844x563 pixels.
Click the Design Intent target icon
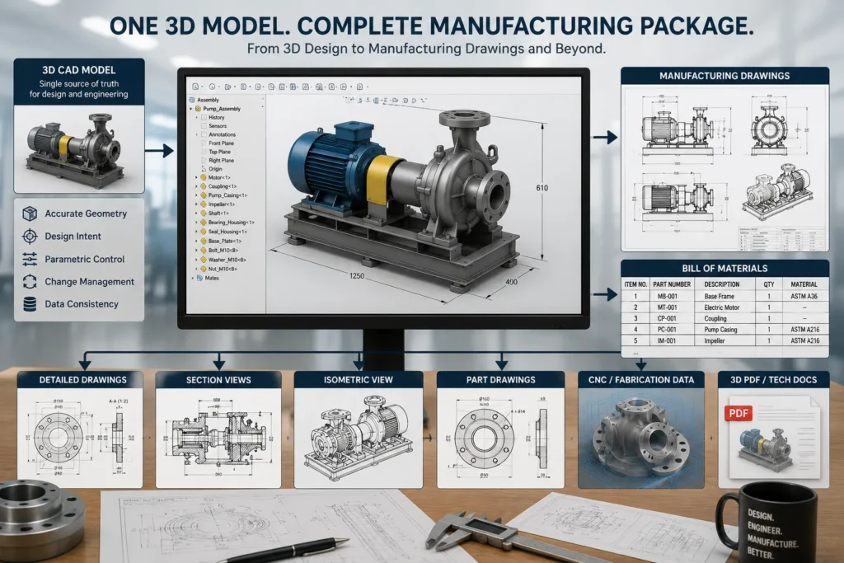[30, 237]
